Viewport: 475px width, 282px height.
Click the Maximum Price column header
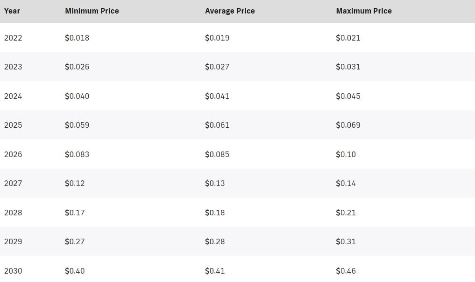coord(364,11)
